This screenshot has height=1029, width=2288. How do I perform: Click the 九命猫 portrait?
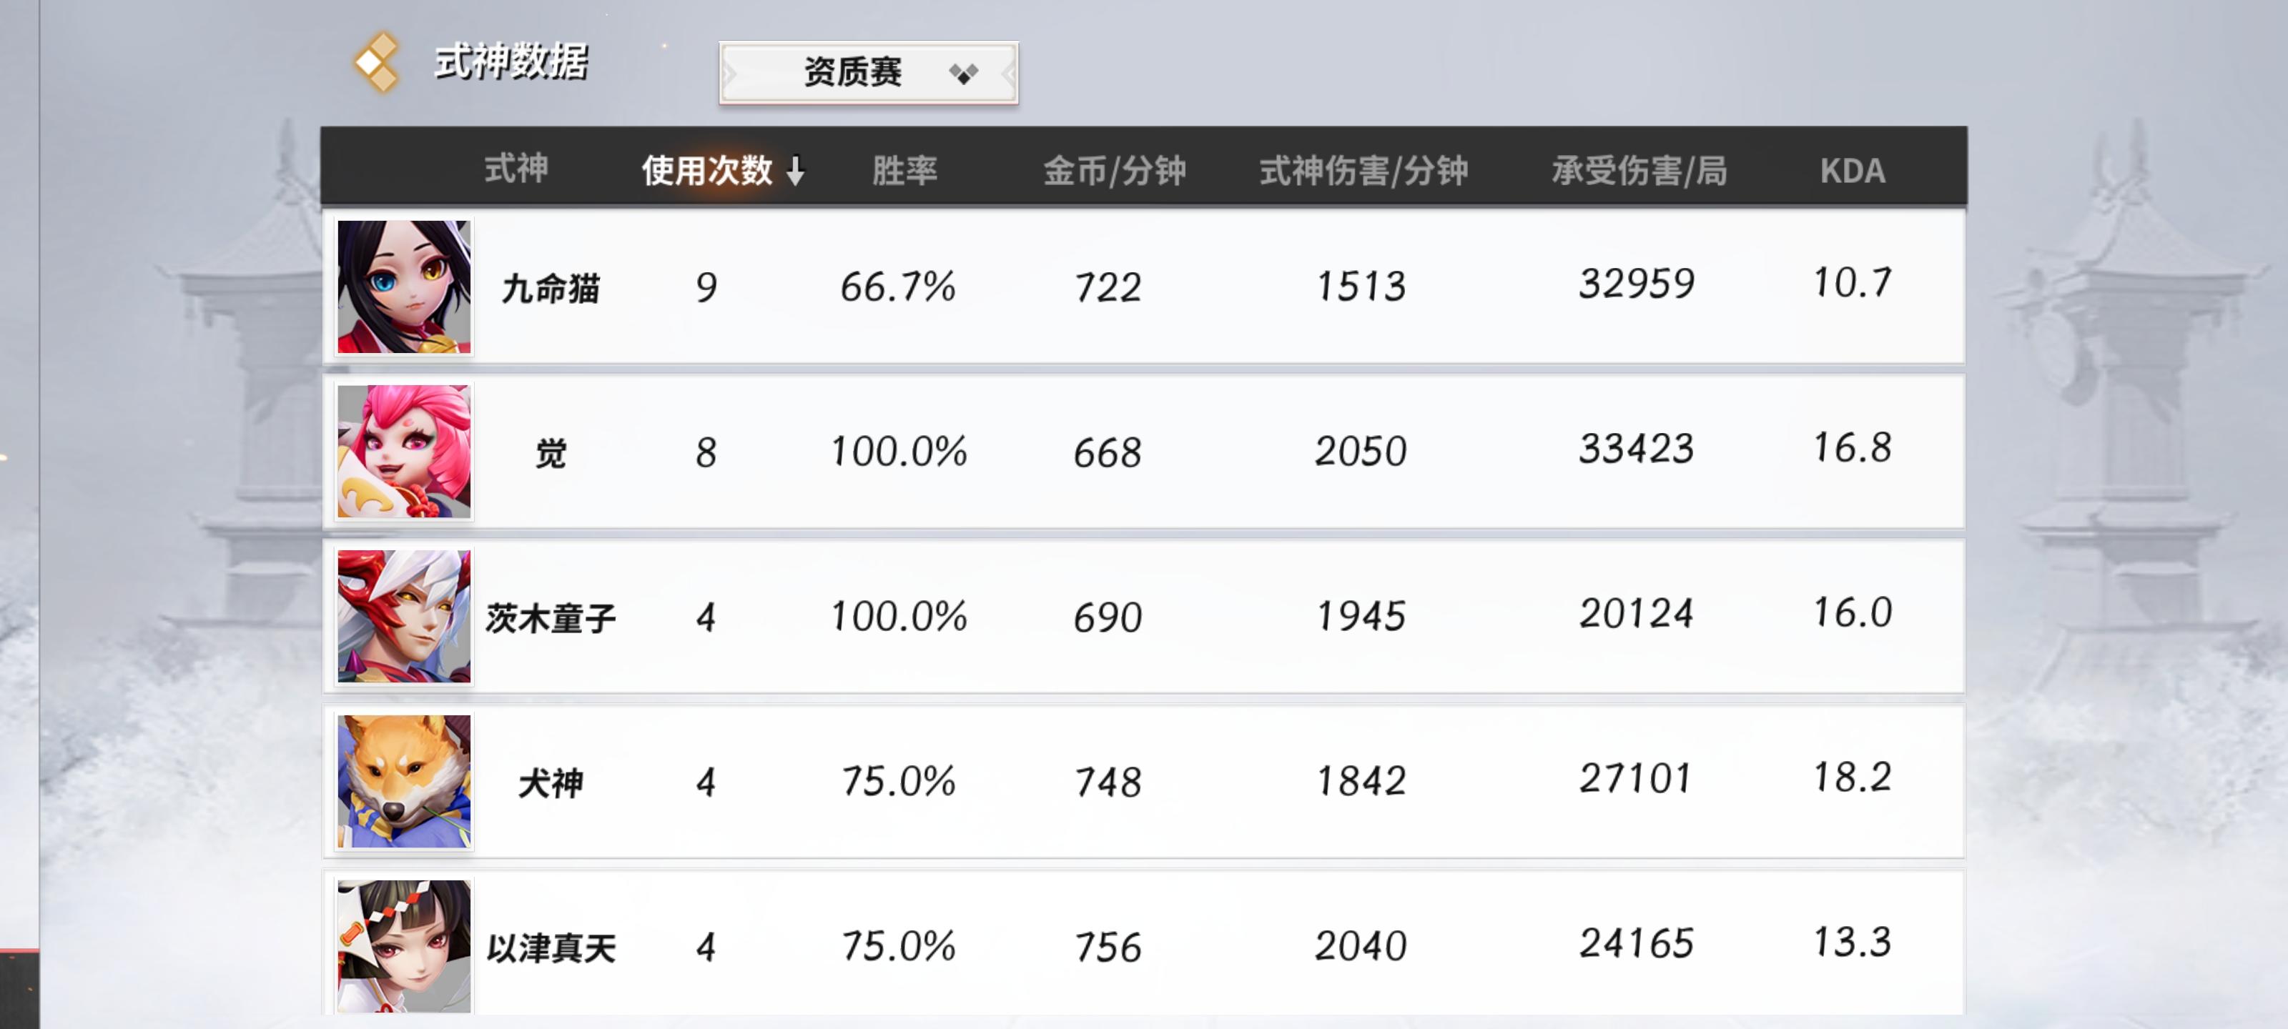(404, 287)
